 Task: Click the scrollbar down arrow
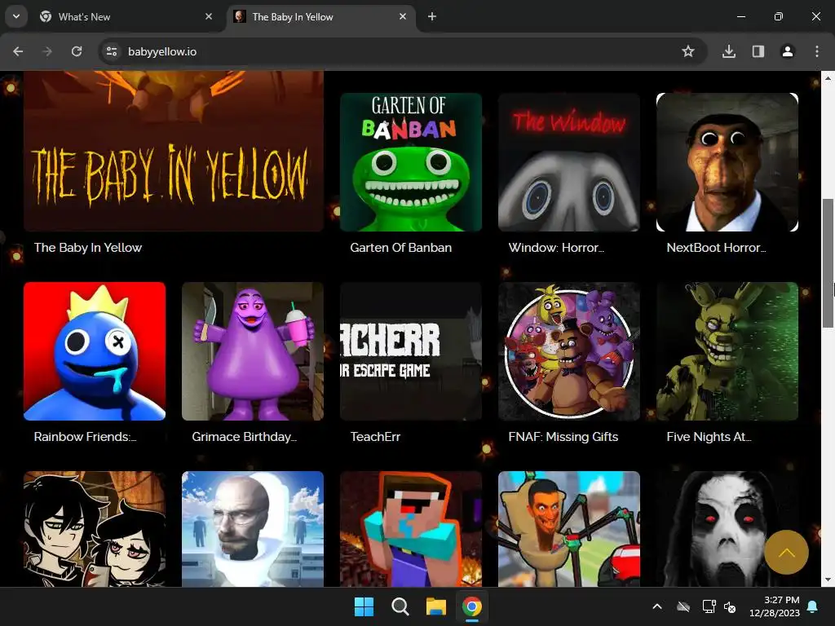828,580
